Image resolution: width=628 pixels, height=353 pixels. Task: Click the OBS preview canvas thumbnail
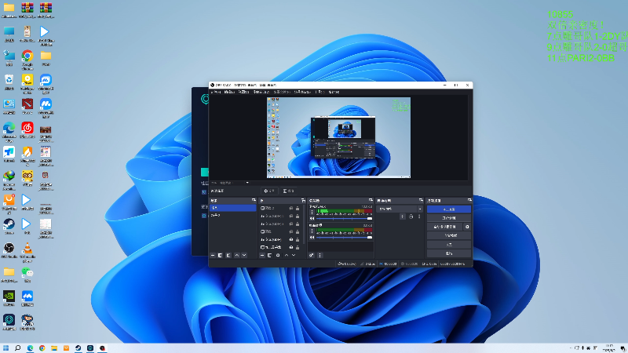coord(338,137)
